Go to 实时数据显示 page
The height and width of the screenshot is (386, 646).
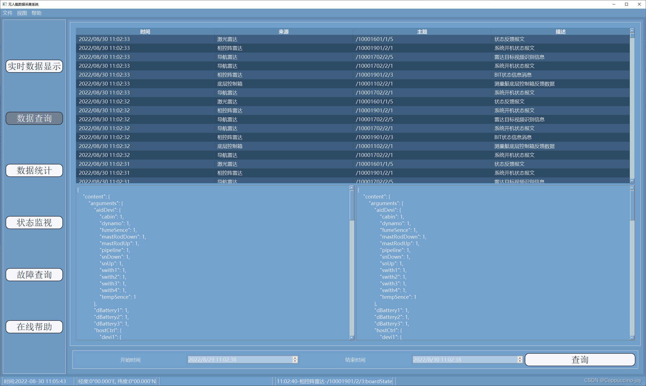tap(34, 66)
